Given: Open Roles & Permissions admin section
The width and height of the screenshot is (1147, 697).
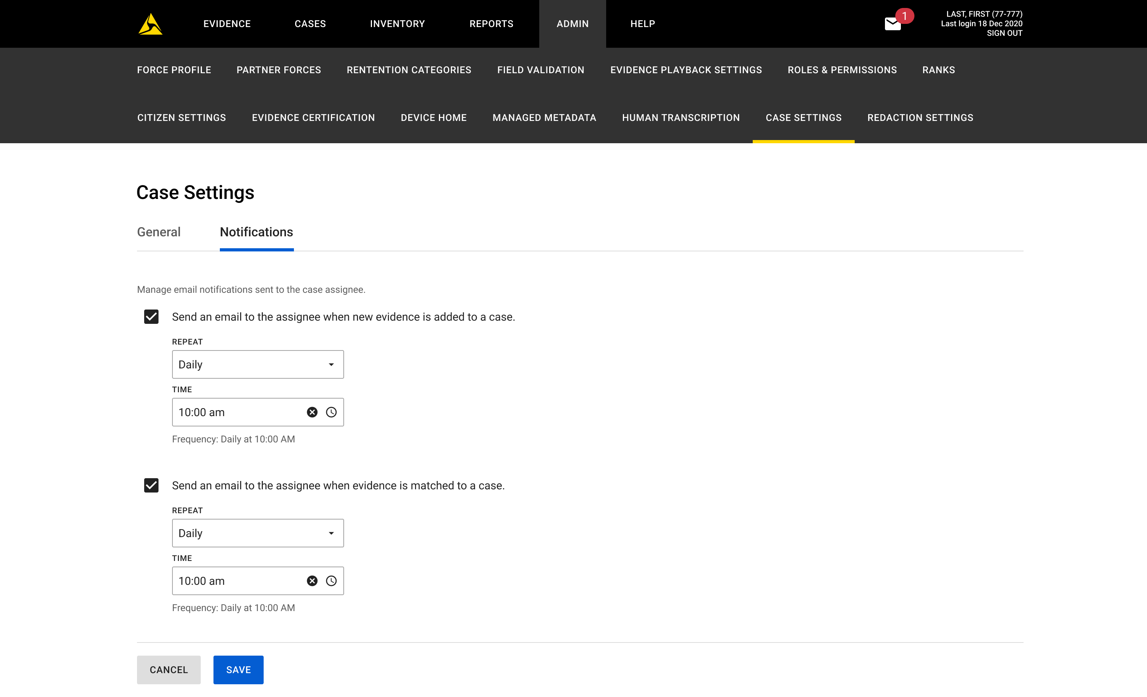Looking at the screenshot, I should pyautogui.click(x=842, y=70).
